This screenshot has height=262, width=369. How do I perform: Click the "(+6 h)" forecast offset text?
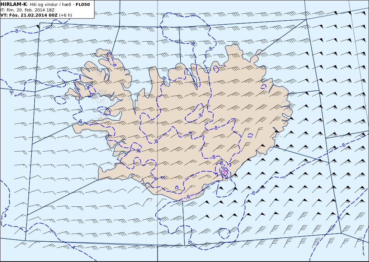pos(65,15)
